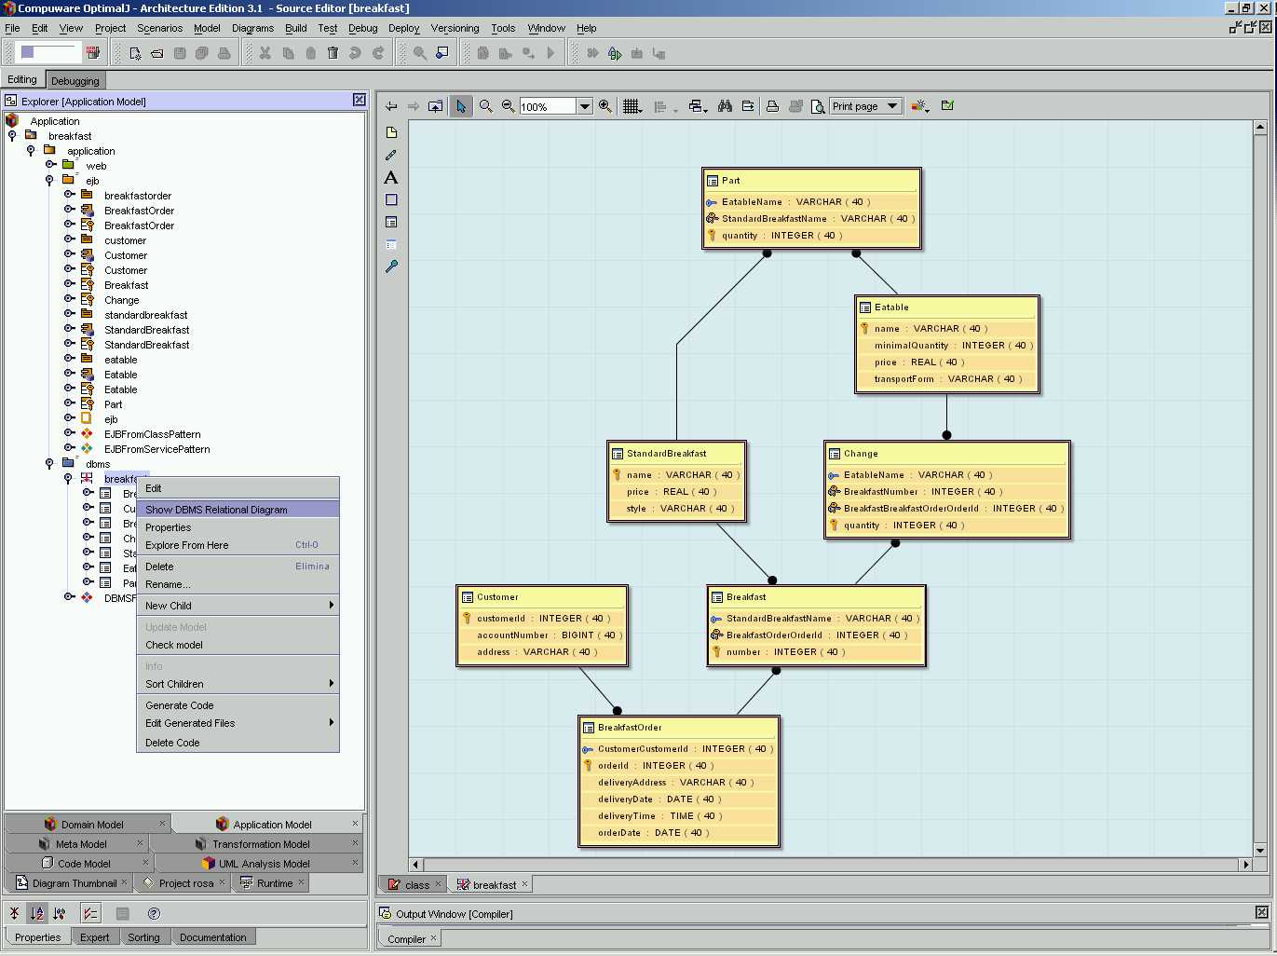
Task: Click the trash delete icon in main toolbar
Action: [333, 53]
